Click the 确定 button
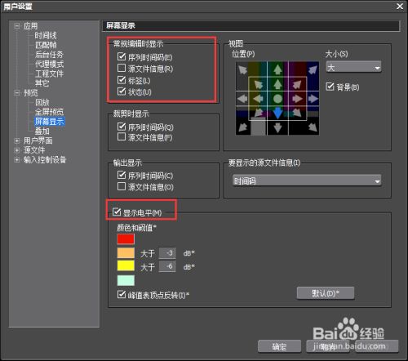Screen dimensions: 408x361 coord(279,346)
